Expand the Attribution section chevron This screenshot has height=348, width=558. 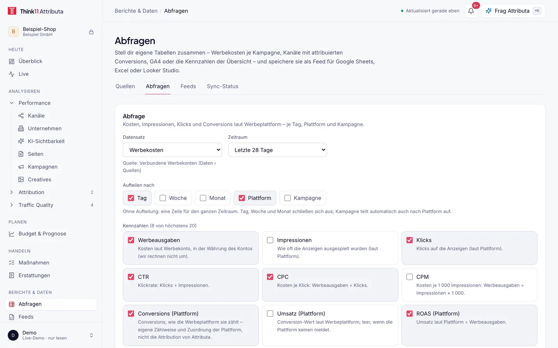(x=12, y=192)
